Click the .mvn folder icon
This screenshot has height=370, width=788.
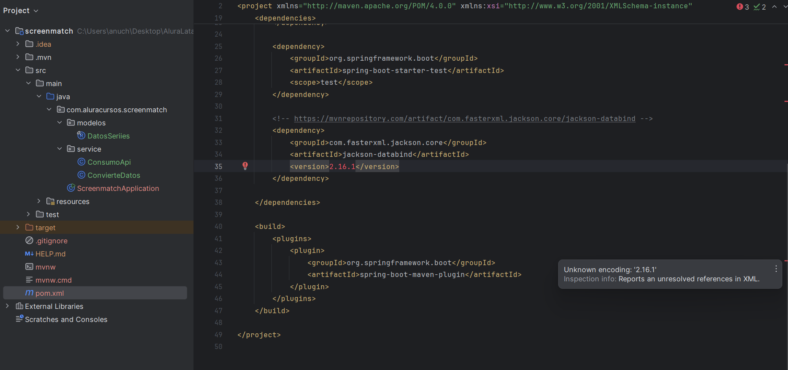click(x=29, y=57)
